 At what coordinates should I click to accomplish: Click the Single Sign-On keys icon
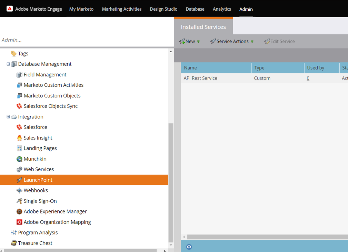[x=19, y=201]
